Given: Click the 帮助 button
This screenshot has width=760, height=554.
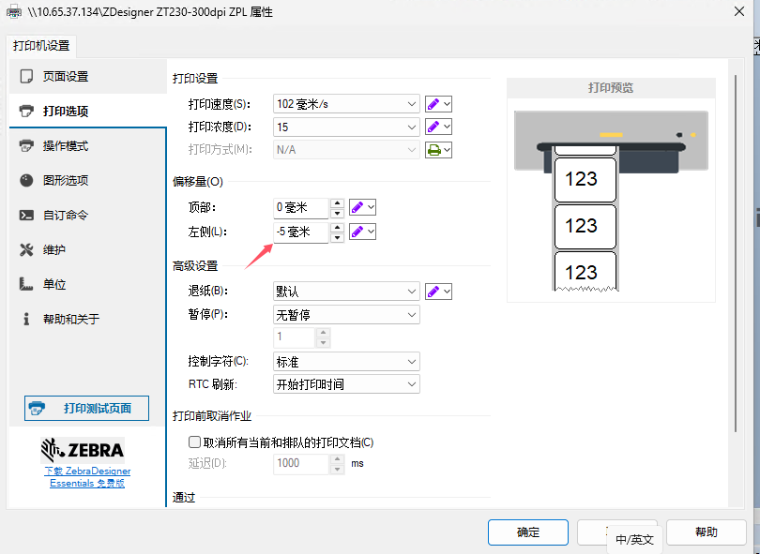Looking at the screenshot, I should tap(707, 532).
